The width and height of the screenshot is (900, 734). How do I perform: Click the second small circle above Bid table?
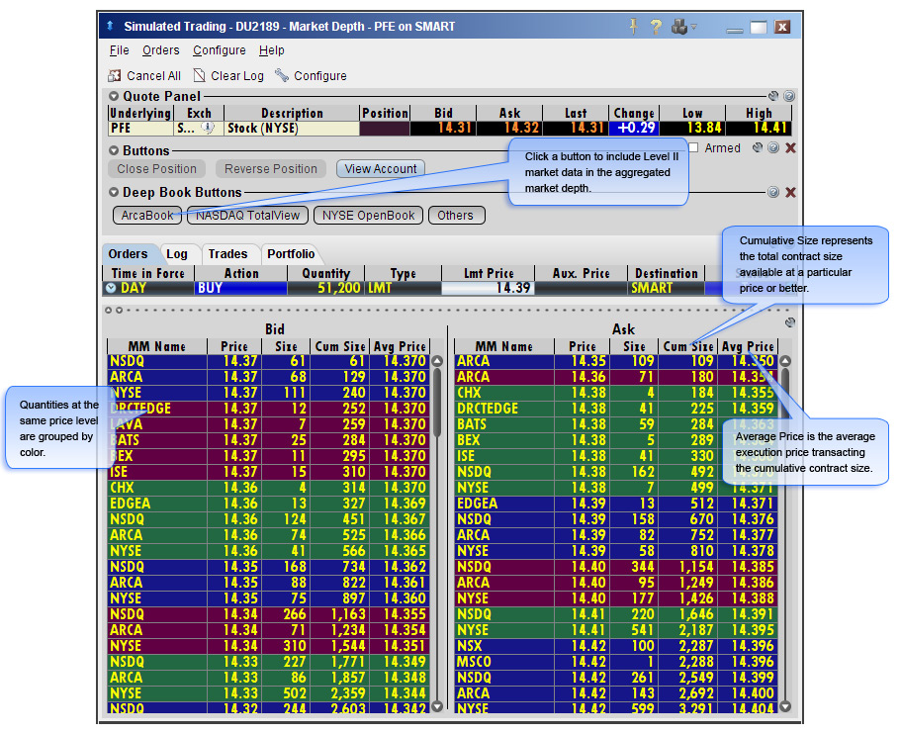tap(120, 311)
